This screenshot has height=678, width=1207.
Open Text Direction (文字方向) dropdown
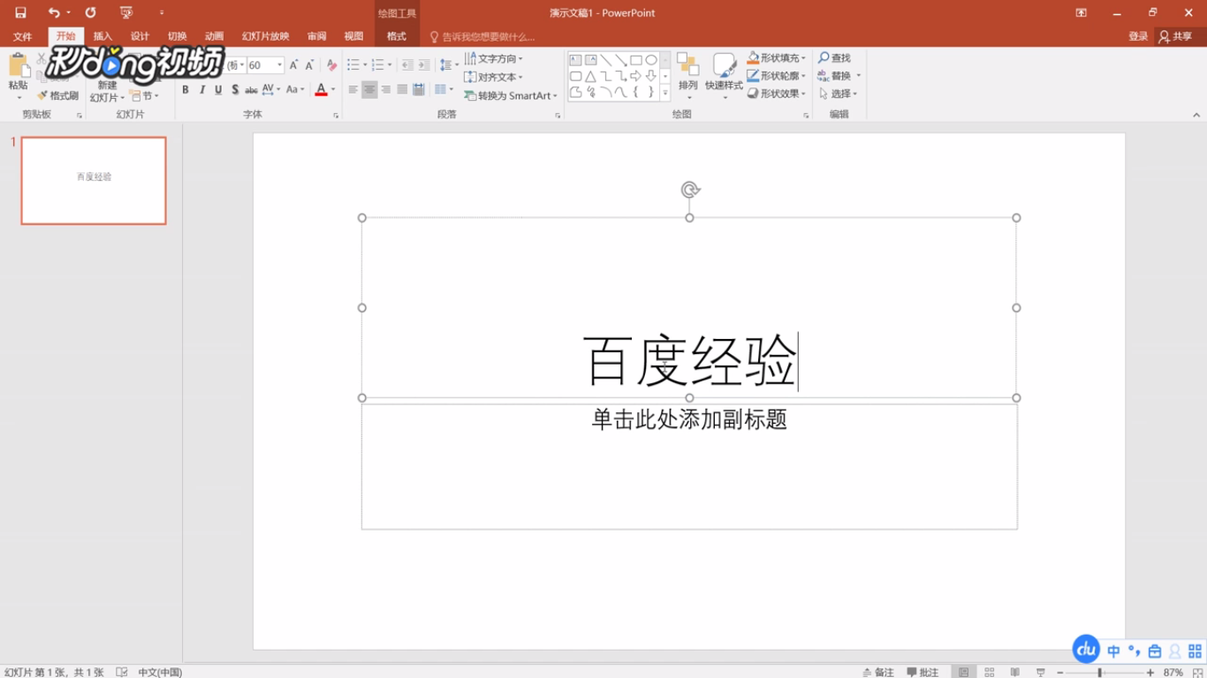tap(494, 58)
